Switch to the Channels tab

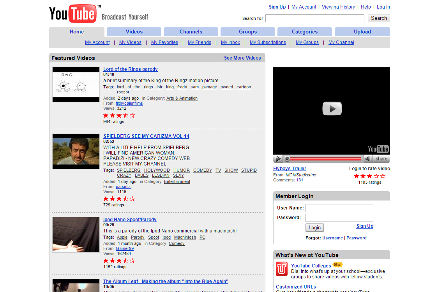(x=191, y=32)
